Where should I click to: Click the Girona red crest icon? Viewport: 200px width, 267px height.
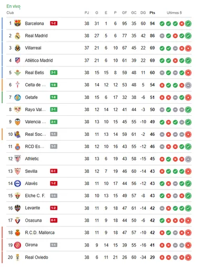coord(17,245)
